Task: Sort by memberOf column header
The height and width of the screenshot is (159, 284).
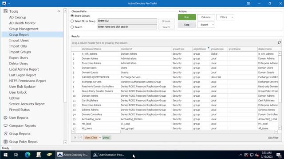Action: 146,49
